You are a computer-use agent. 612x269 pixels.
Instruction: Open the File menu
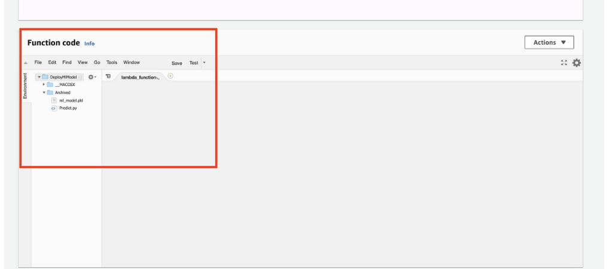[38, 62]
